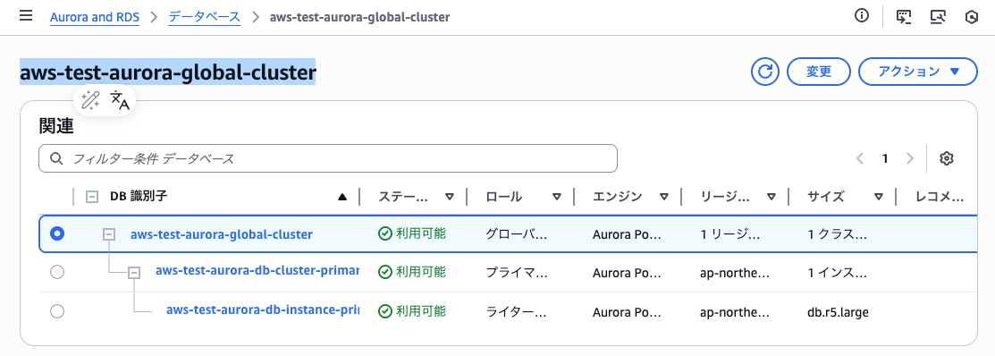Click the highlighted aws-test-aurora-global-cluster heading
Image resolution: width=995 pixels, height=356 pixels.
[167, 72]
